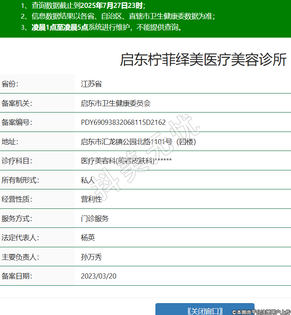This screenshot has height=315, width=291.
Task: Click the filing date 2023/03/20
Action: click(x=98, y=276)
